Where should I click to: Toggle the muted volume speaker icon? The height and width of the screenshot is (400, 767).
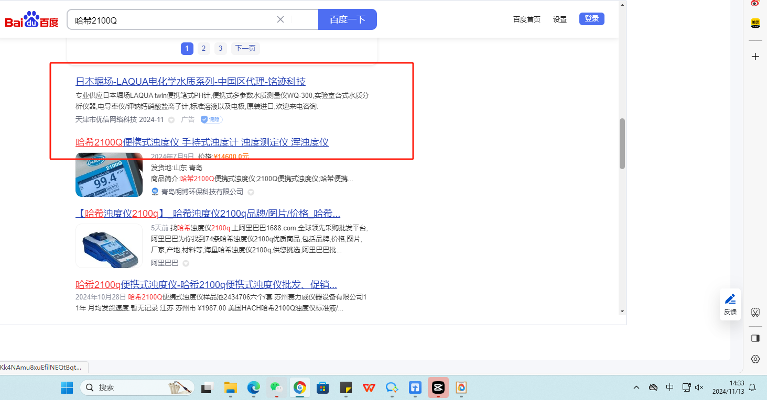tap(699, 388)
